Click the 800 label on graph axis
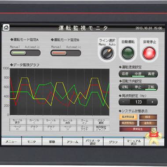This screenshot has height=167, width=167. click(x=6, y=78)
